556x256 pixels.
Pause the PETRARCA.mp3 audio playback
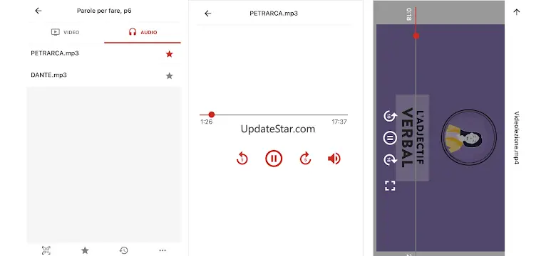274,159
